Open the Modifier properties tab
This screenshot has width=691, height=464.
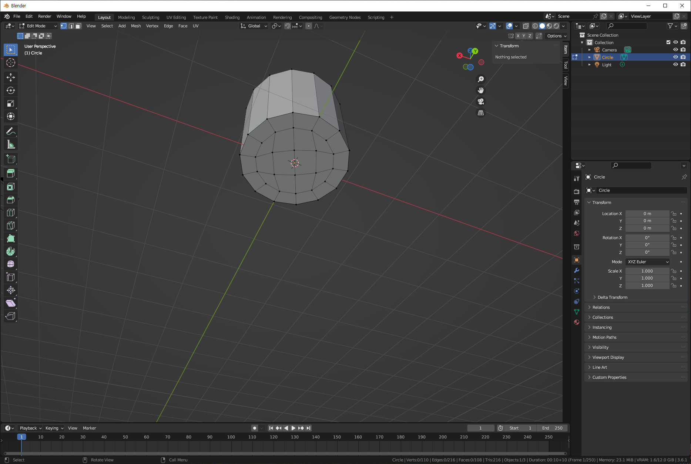point(577,270)
